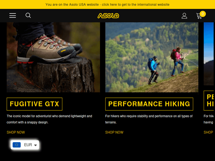The width and height of the screenshot is (215, 161).
Task: Open the EUR currency selector
Action: 25,145
